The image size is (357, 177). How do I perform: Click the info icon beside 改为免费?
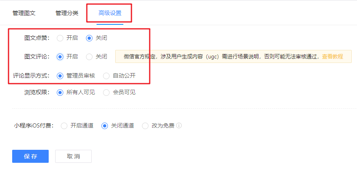(179, 125)
